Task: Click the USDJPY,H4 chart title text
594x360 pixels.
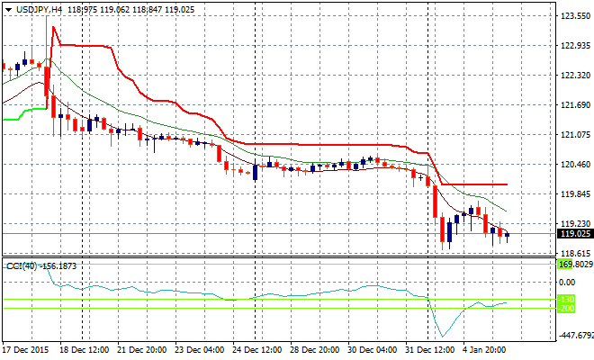Action: [39, 10]
